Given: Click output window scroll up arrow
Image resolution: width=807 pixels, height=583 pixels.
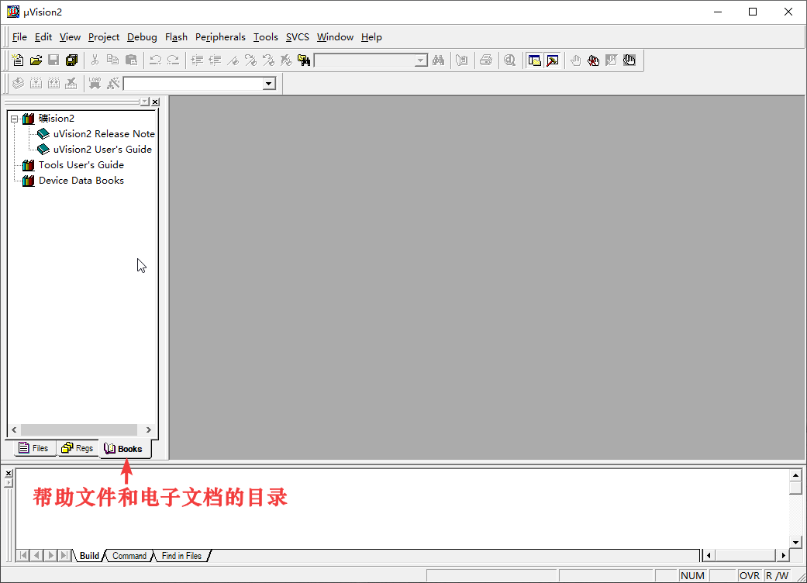Looking at the screenshot, I should point(795,475).
